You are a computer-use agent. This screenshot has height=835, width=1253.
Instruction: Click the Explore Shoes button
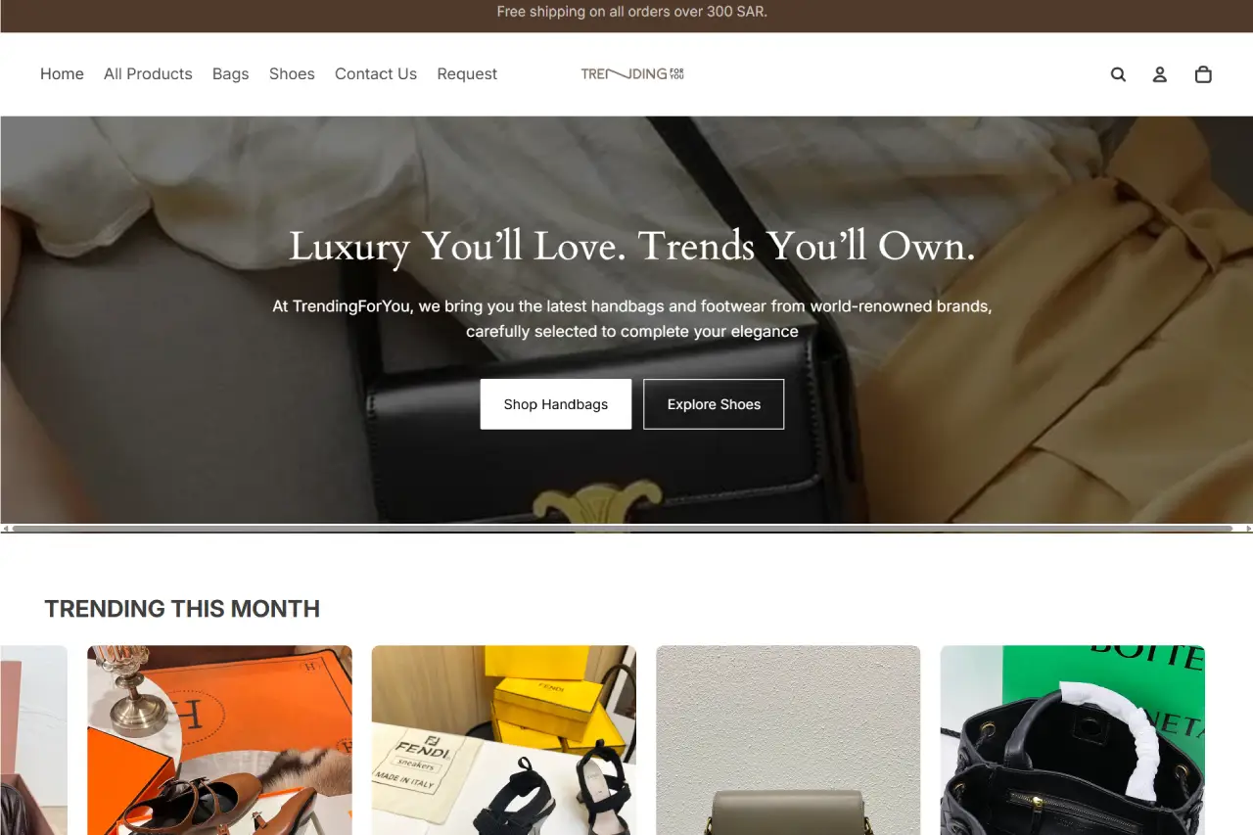[x=714, y=404]
